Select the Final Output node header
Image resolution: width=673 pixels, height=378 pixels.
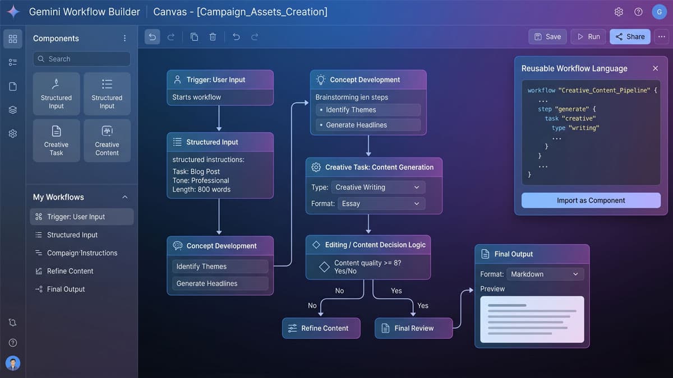pyautogui.click(x=532, y=254)
